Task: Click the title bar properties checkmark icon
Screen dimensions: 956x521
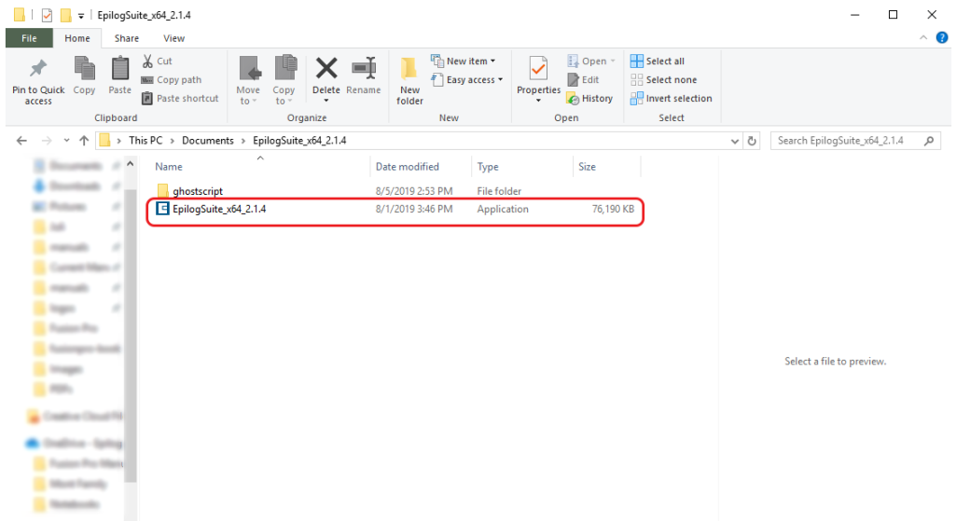Action: (47, 15)
